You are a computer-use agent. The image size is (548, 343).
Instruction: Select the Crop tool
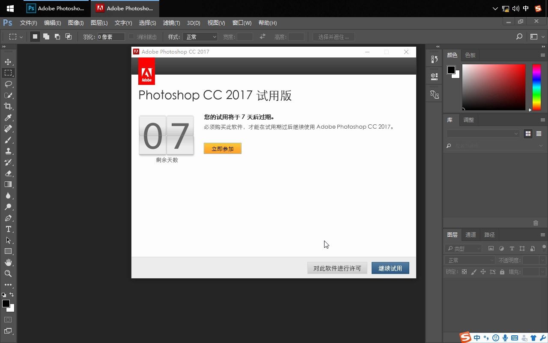point(9,107)
